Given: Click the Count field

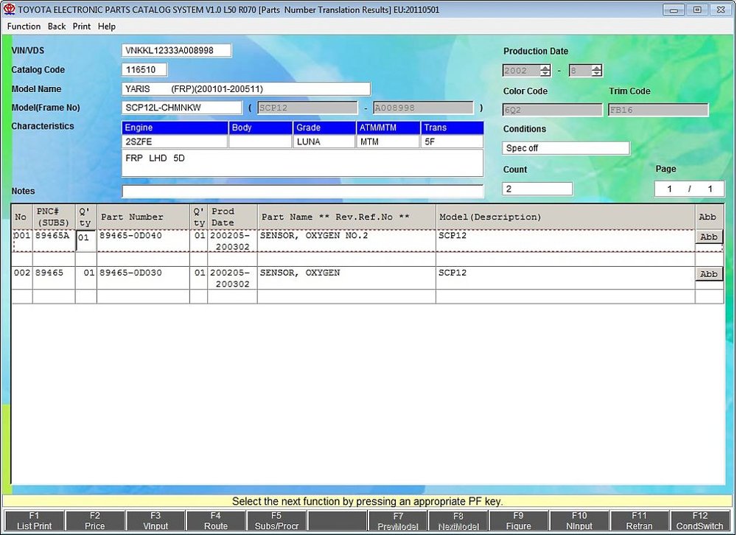Looking at the screenshot, I should tap(537, 189).
